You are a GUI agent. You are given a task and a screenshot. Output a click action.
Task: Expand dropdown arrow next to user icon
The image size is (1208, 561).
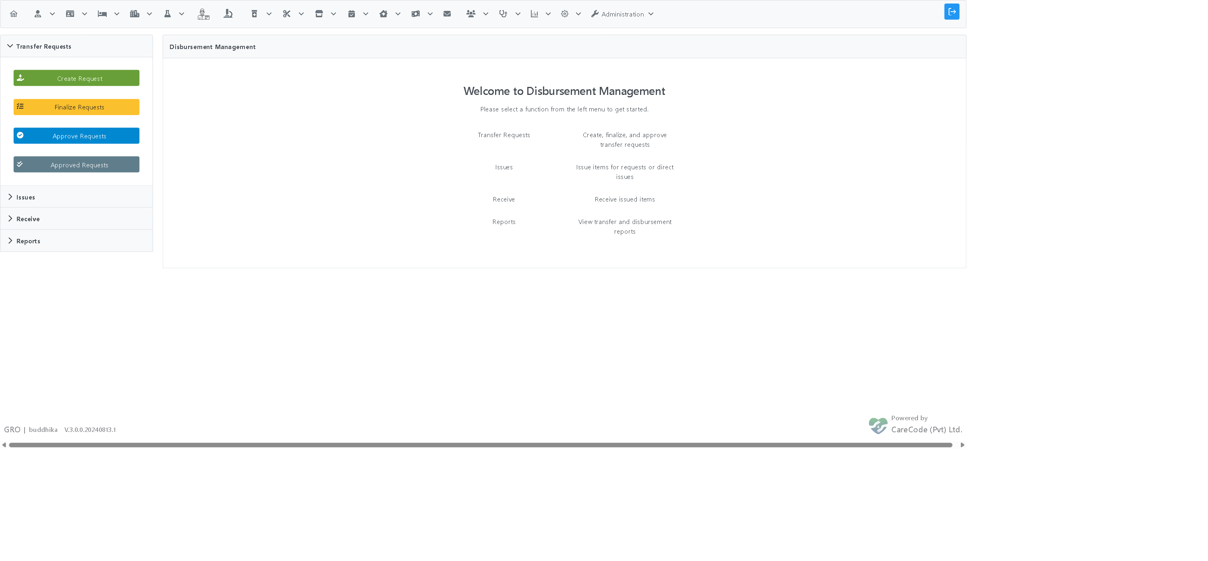click(52, 14)
